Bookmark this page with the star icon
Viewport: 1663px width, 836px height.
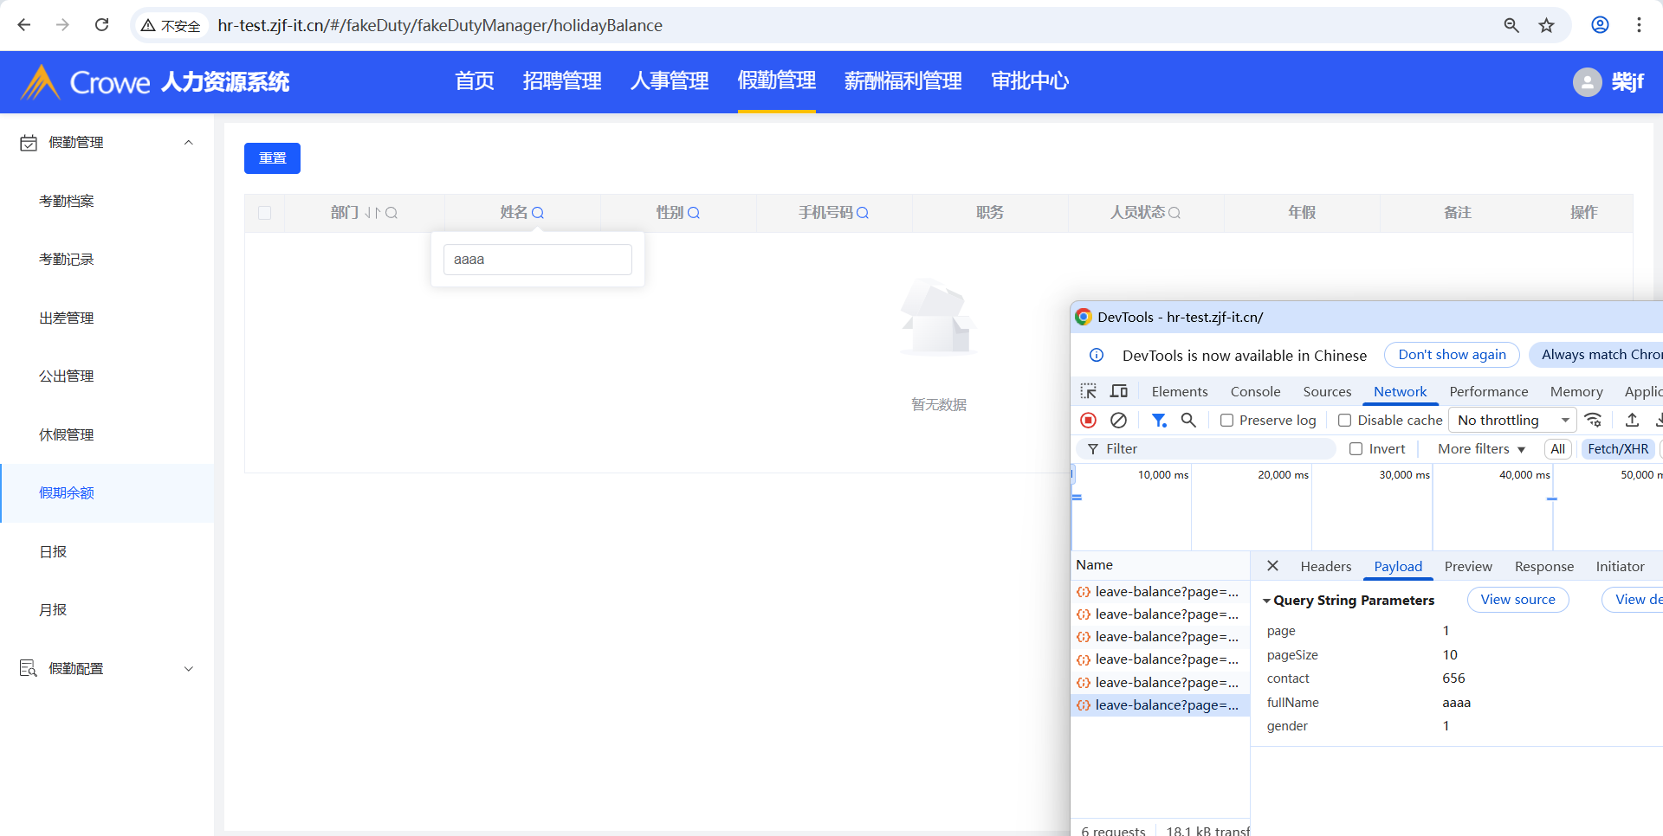1546,25
